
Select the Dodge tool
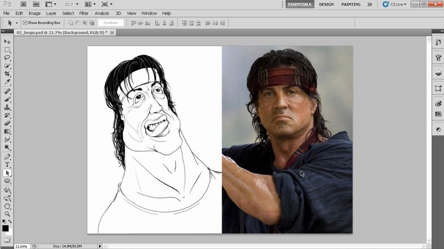coord(7,147)
